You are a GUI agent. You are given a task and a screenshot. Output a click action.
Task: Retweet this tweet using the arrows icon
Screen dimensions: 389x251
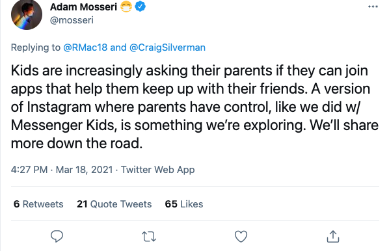tap(149, 236)
